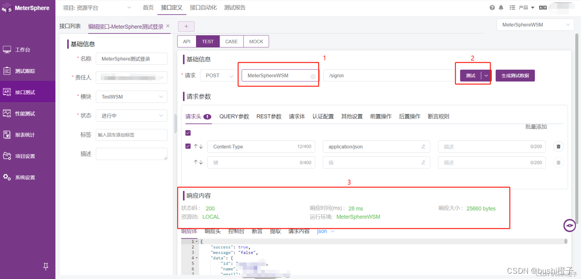Switch language with the A/文 icon

click(x=543, y=7)
